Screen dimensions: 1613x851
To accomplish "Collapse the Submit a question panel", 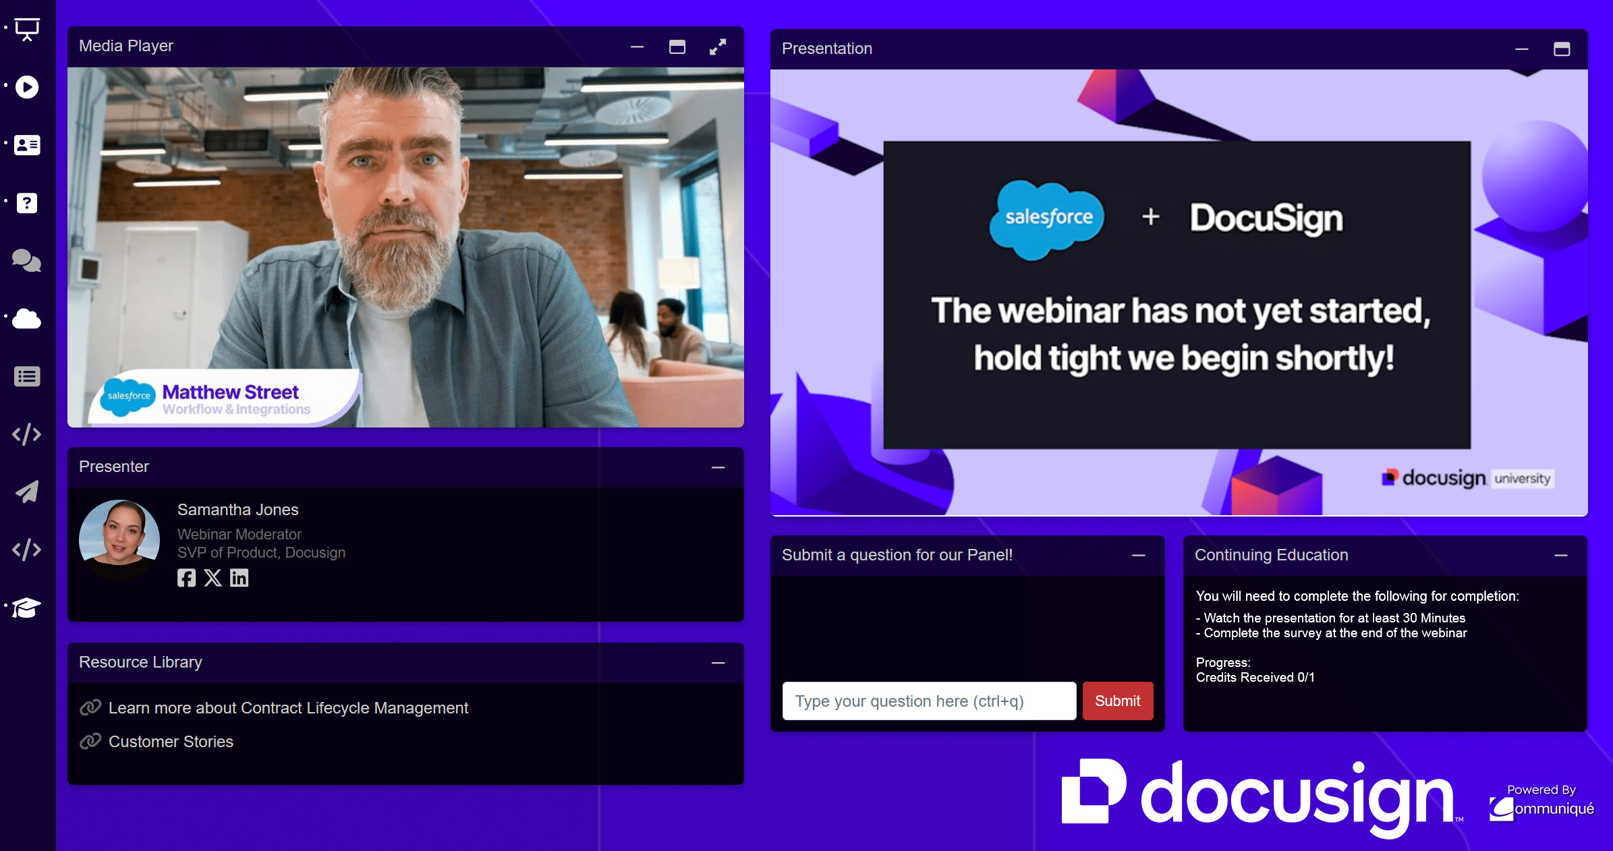I will (1139, 555).
